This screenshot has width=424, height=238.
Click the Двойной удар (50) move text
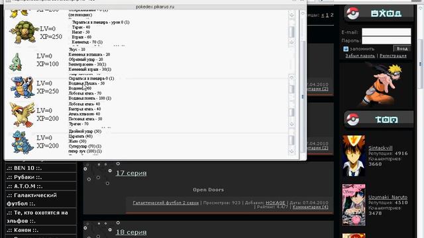point(85,132)
